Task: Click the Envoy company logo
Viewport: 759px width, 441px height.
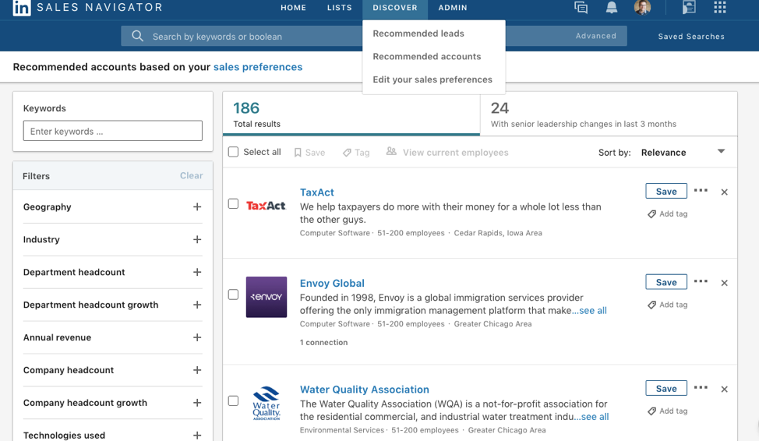Action: [x=267, y=297]
